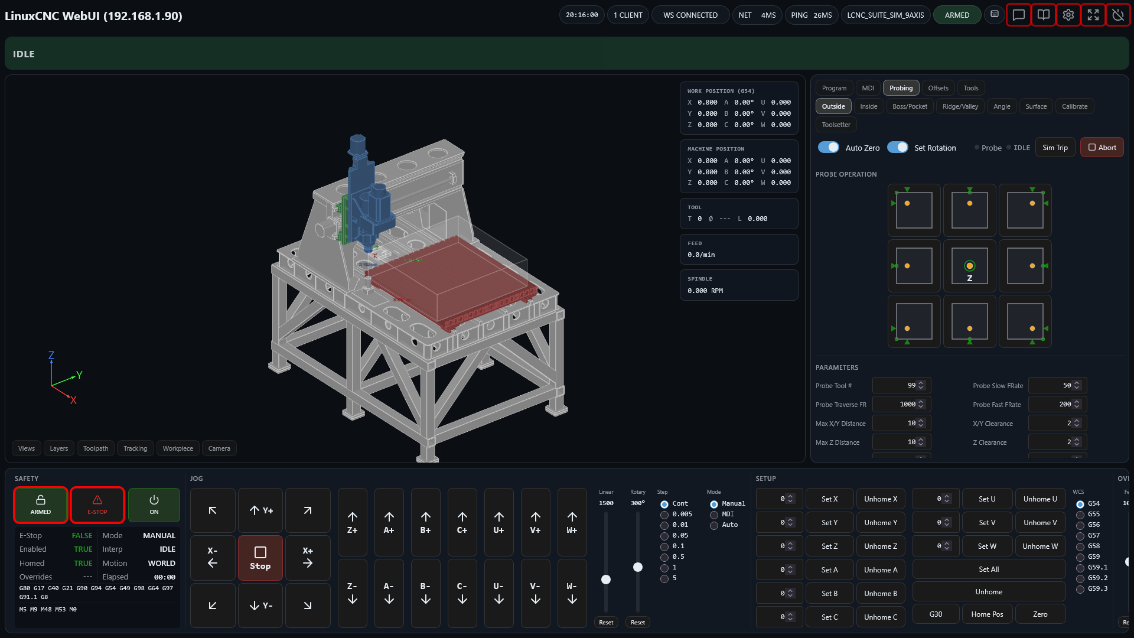Screen dimensions: 1134x638
Task: Choose the G55 work coordinate system
Action: click(1080, 515)
